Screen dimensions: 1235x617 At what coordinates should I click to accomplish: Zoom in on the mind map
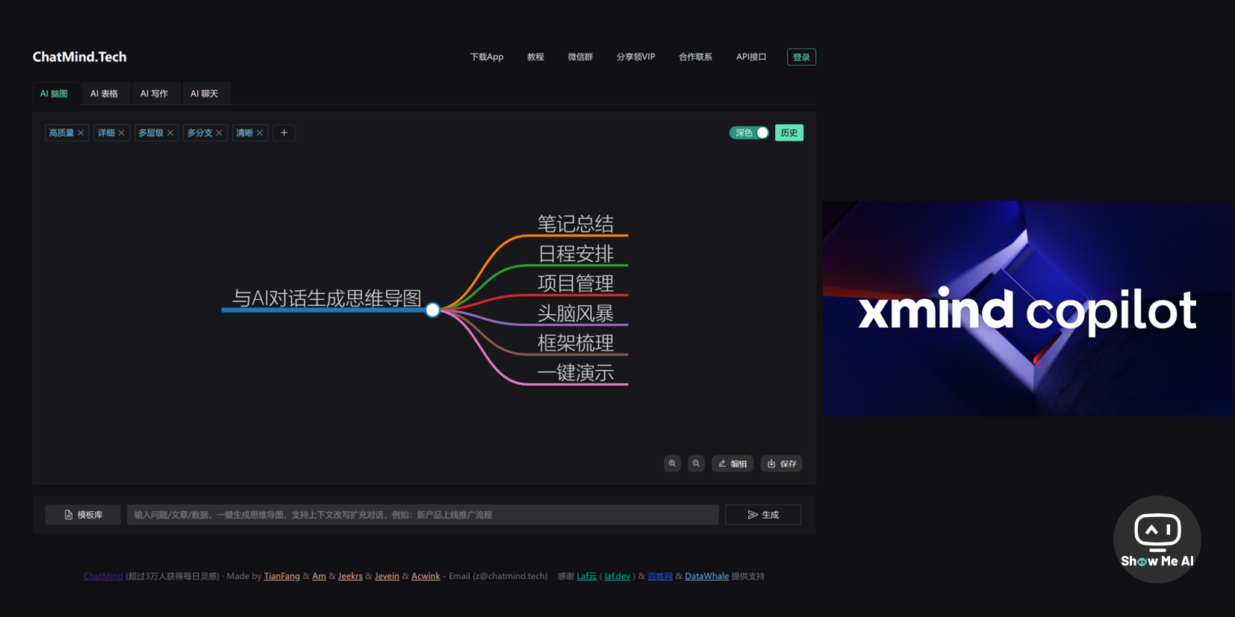673,463
